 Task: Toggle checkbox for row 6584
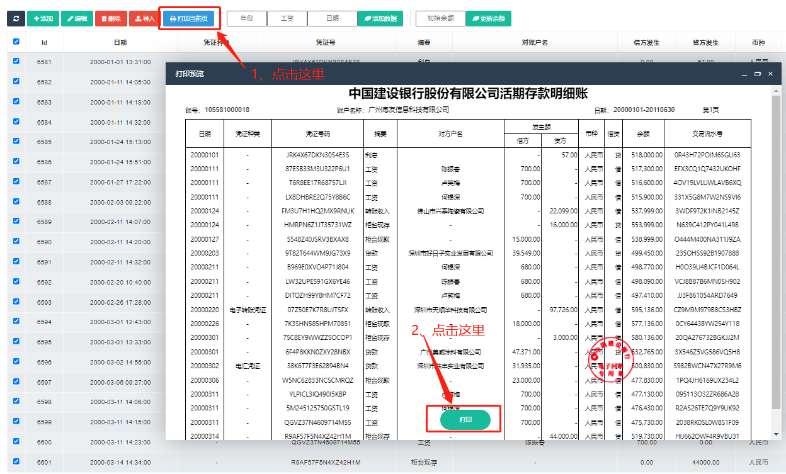tap(16, 121)
